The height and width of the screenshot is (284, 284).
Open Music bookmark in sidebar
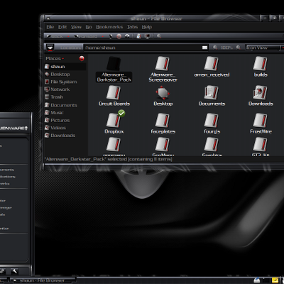(65, 112)
